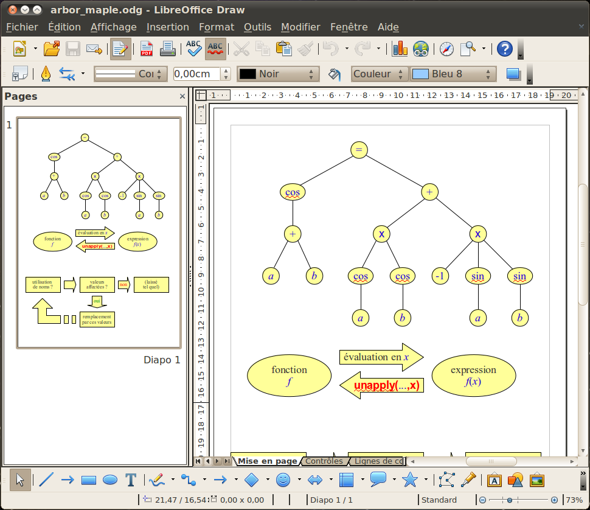Image resolution: width=590 pixels, height=510 pixels.
Task: Select the Ellipse drawing tool
Action: (x=110, y=480)
